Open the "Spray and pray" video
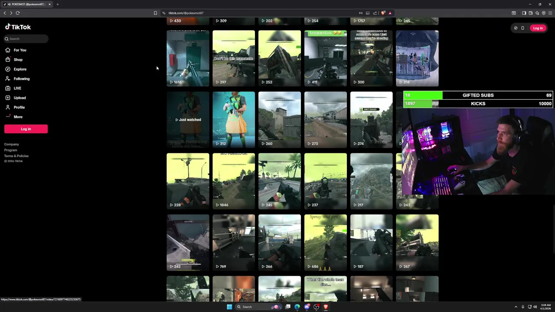Viewport: 555px width, 312px height. (326, 243)
